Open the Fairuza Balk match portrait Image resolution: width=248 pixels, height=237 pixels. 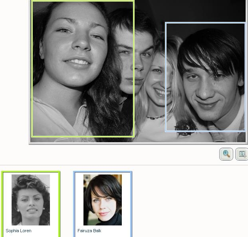[103, 200]
